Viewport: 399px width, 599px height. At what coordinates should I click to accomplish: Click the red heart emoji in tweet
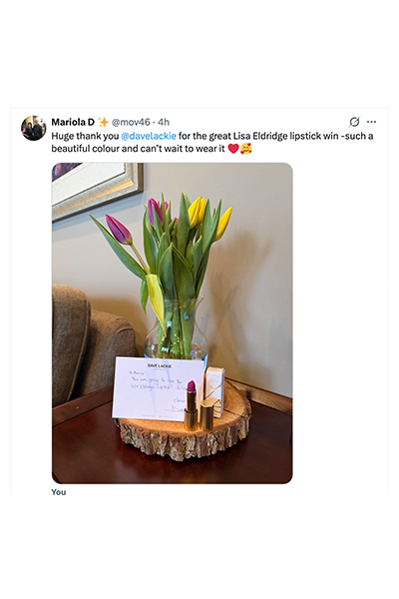click(233, 148)
